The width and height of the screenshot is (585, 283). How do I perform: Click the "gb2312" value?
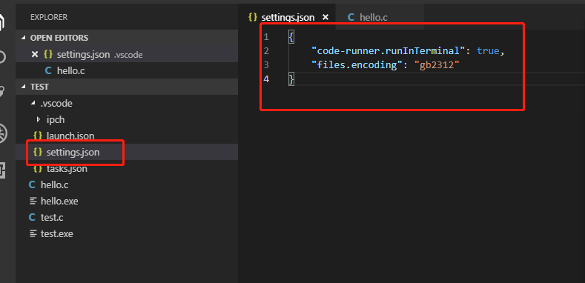[x=437, y=65]
